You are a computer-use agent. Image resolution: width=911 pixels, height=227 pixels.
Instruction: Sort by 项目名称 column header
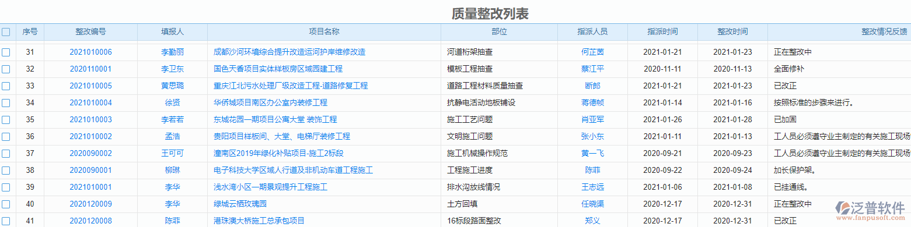[x=324, y=32]
